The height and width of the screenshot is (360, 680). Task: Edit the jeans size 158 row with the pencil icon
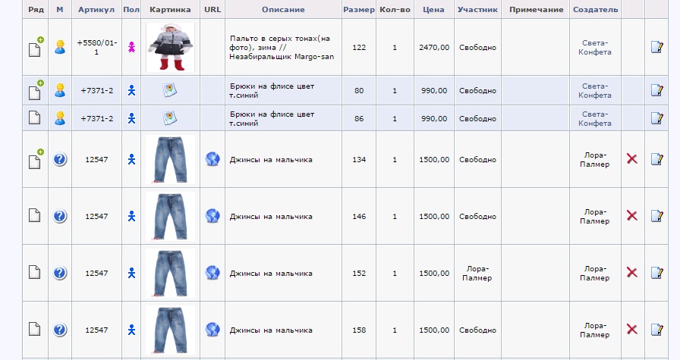coord(657,329)
